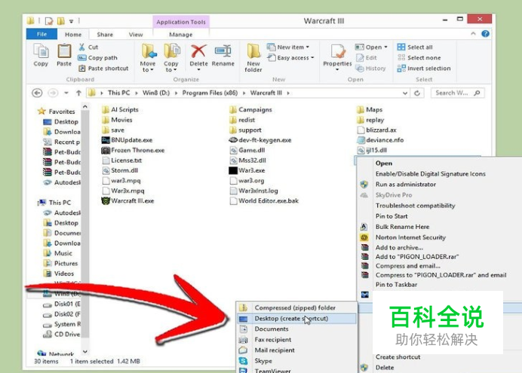This screenshot has width=522, height=373.
Task: Click navigation pane scroll down arrow
Action: [85, 351]
